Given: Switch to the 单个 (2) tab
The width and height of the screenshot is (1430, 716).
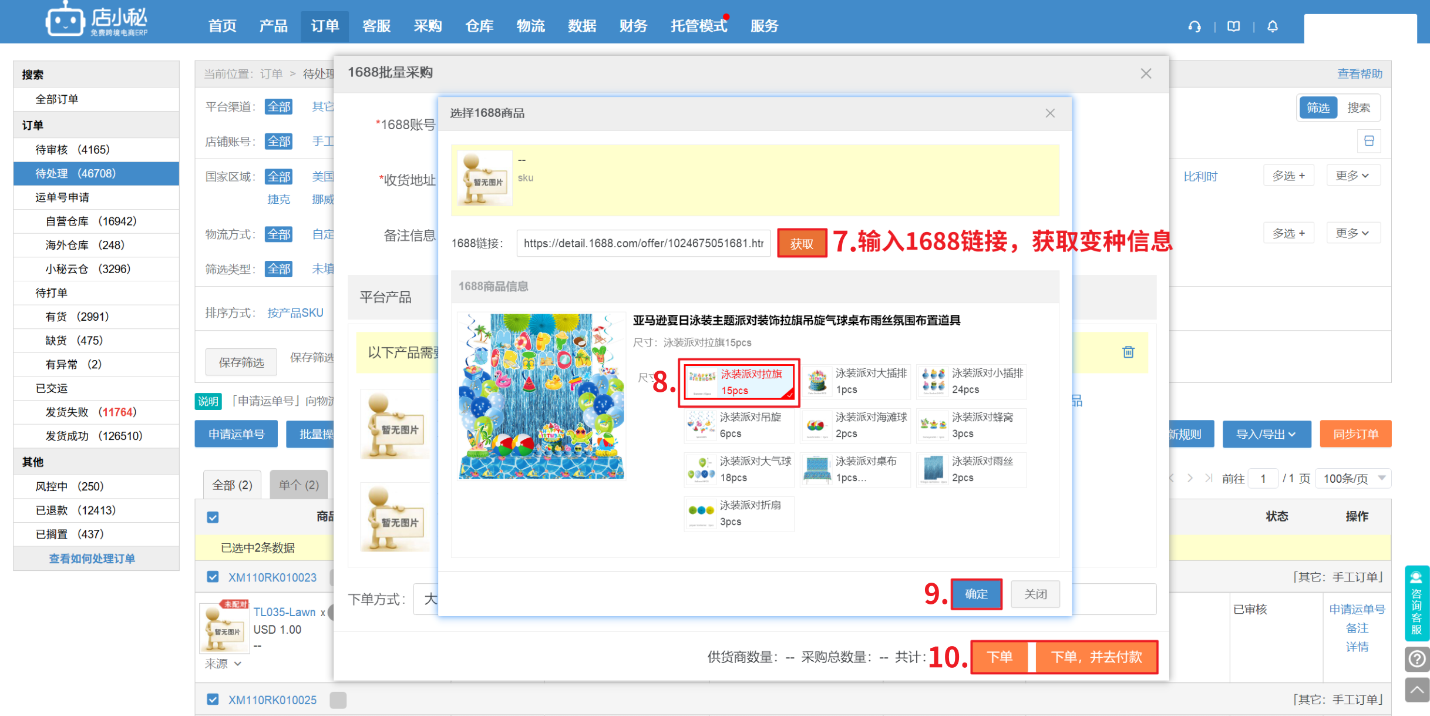Looking at the screenshot, I should pos(298,485).
